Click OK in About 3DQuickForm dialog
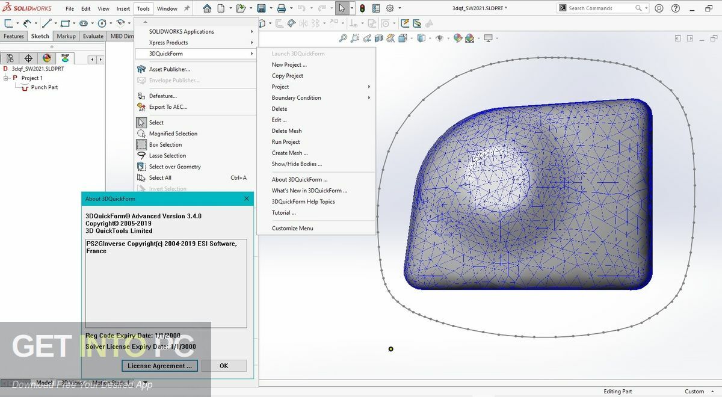722x397 pixels. [x=224, y=366]
